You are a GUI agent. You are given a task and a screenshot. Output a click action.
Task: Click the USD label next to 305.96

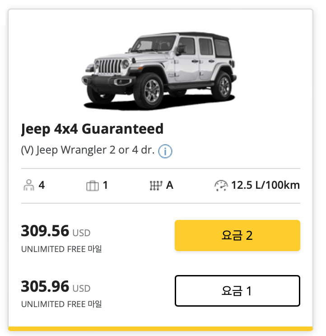(82, 288)
